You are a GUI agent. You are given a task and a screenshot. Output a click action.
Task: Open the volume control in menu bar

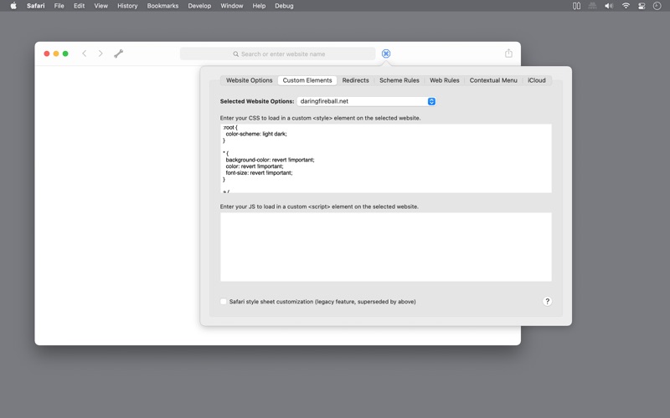click(609, 6)
